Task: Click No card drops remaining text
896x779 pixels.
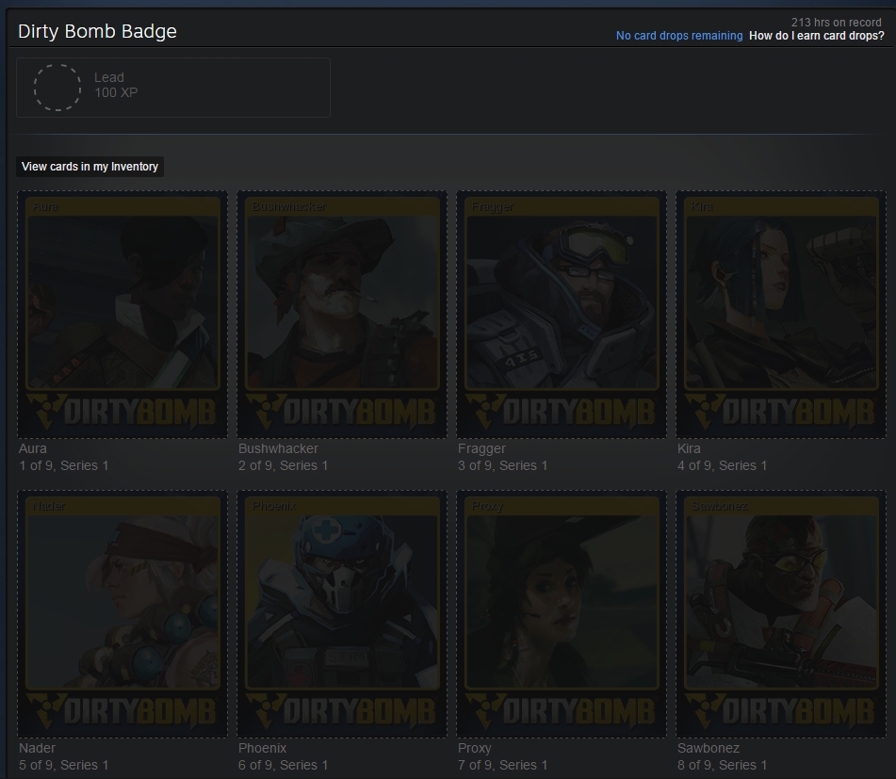Action: point(678,36)
